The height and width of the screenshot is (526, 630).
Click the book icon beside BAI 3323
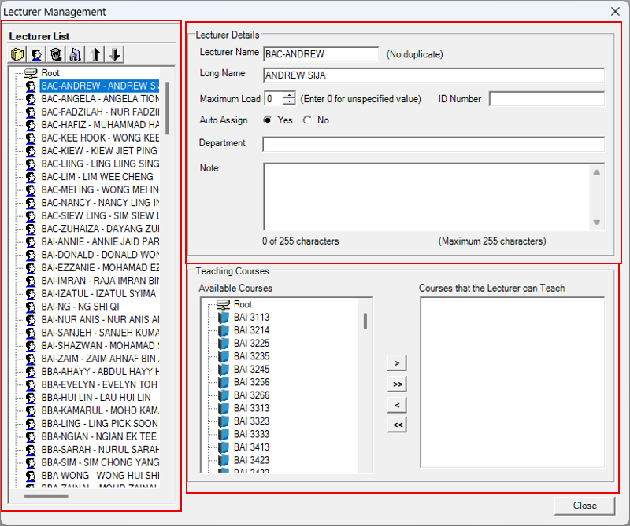tap(224, 421)
